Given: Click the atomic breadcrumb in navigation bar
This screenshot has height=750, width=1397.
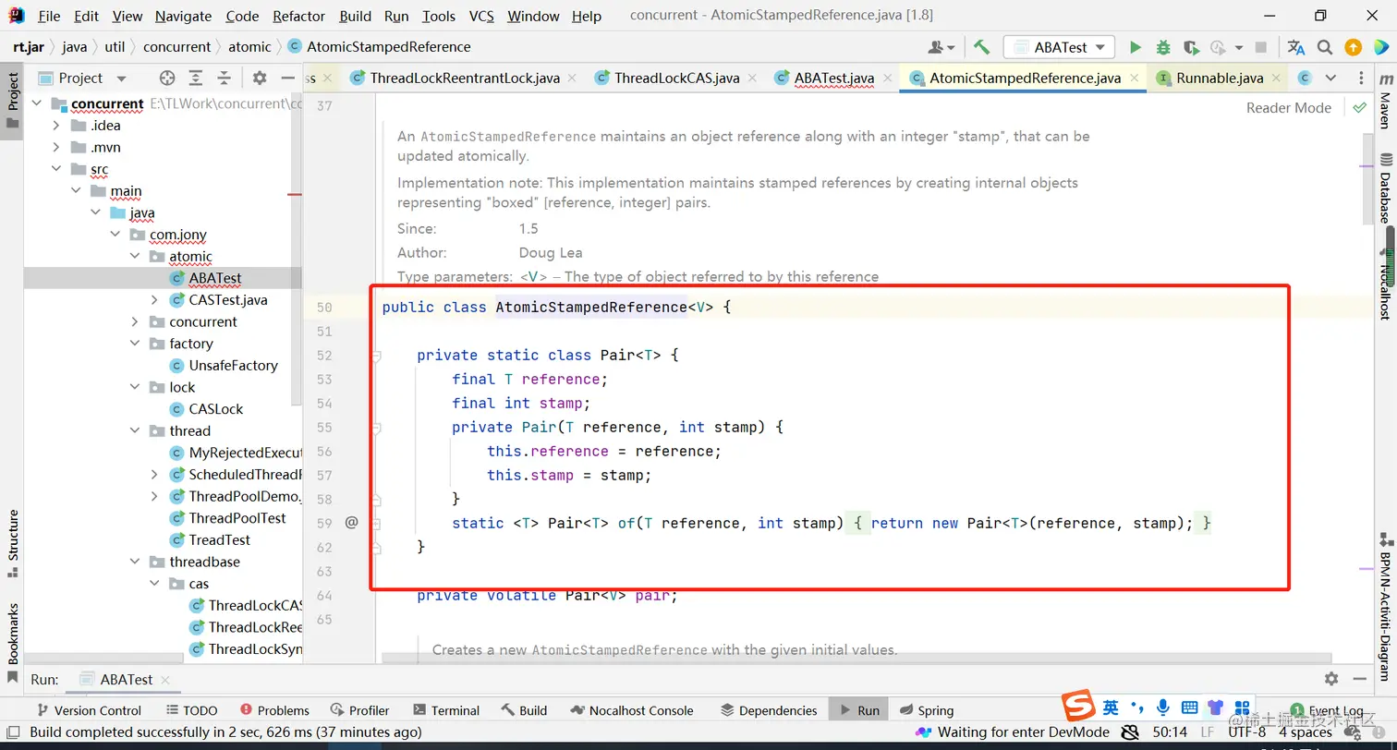Looking at the screenshot, I should pos(250,47).
